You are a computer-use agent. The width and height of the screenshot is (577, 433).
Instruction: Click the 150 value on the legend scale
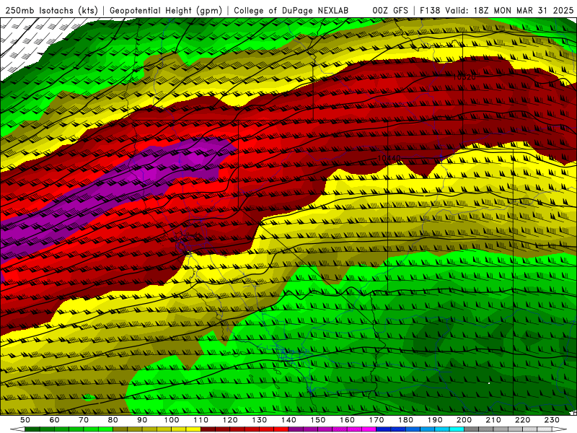(318, 420)
